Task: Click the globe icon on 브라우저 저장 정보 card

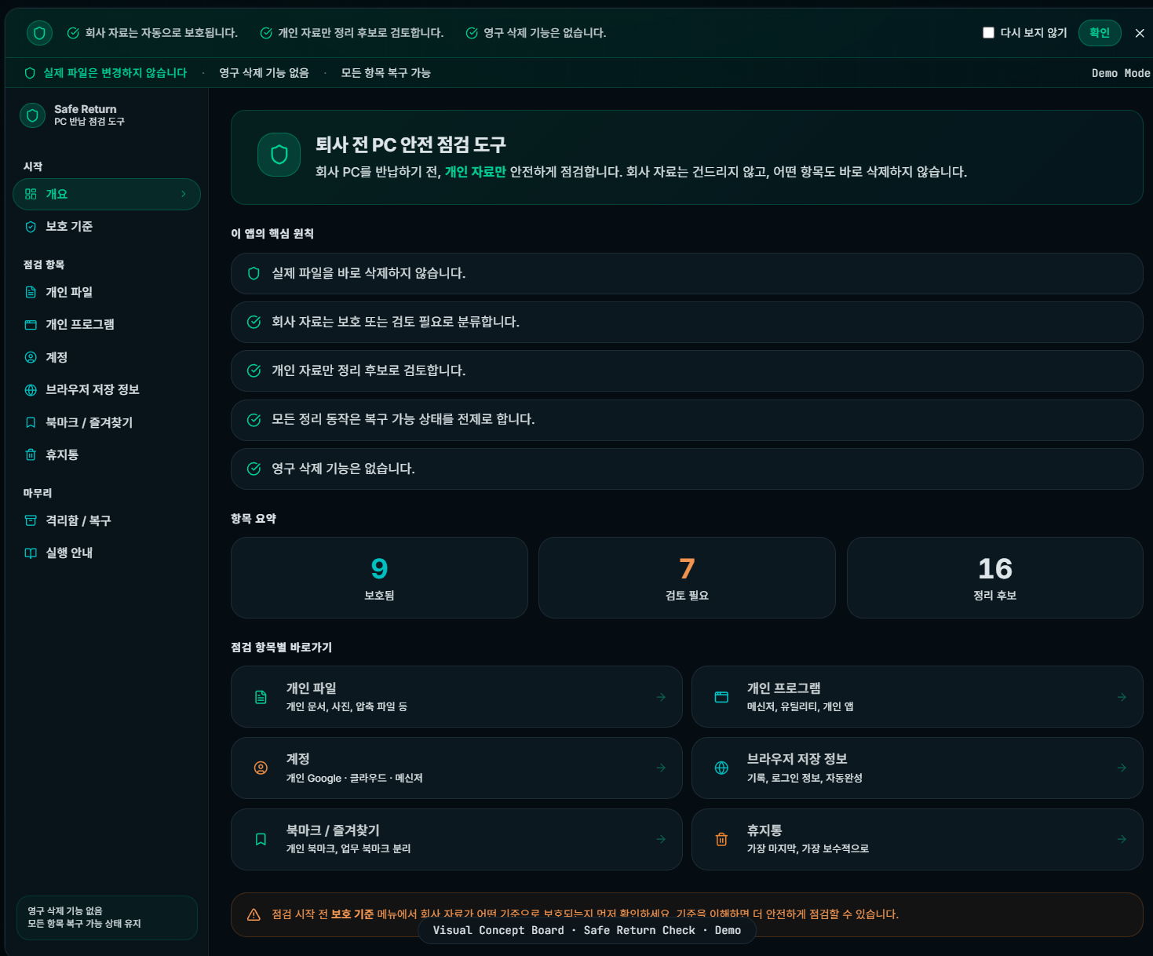Action: pyautogui.click(x=721, y=768)
